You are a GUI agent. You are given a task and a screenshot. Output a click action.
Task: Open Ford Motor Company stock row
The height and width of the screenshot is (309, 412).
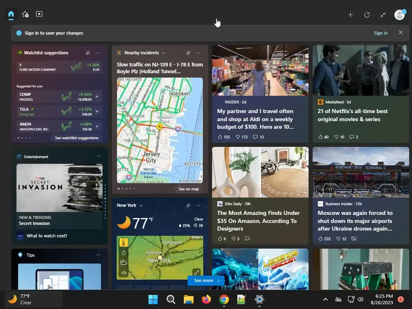point(60,67)
